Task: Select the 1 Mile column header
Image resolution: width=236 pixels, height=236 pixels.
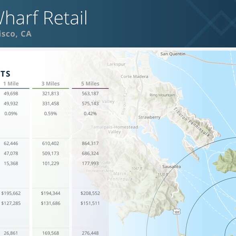Action: pos(11,83)
